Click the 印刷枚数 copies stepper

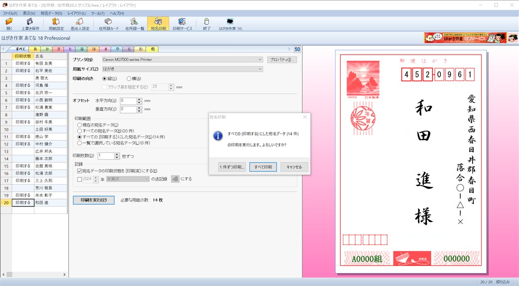click(117, 156)
